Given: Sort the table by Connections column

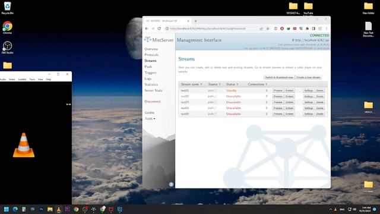Looking at the screenshot, I should pyautogui.click(x=257, y=84).
